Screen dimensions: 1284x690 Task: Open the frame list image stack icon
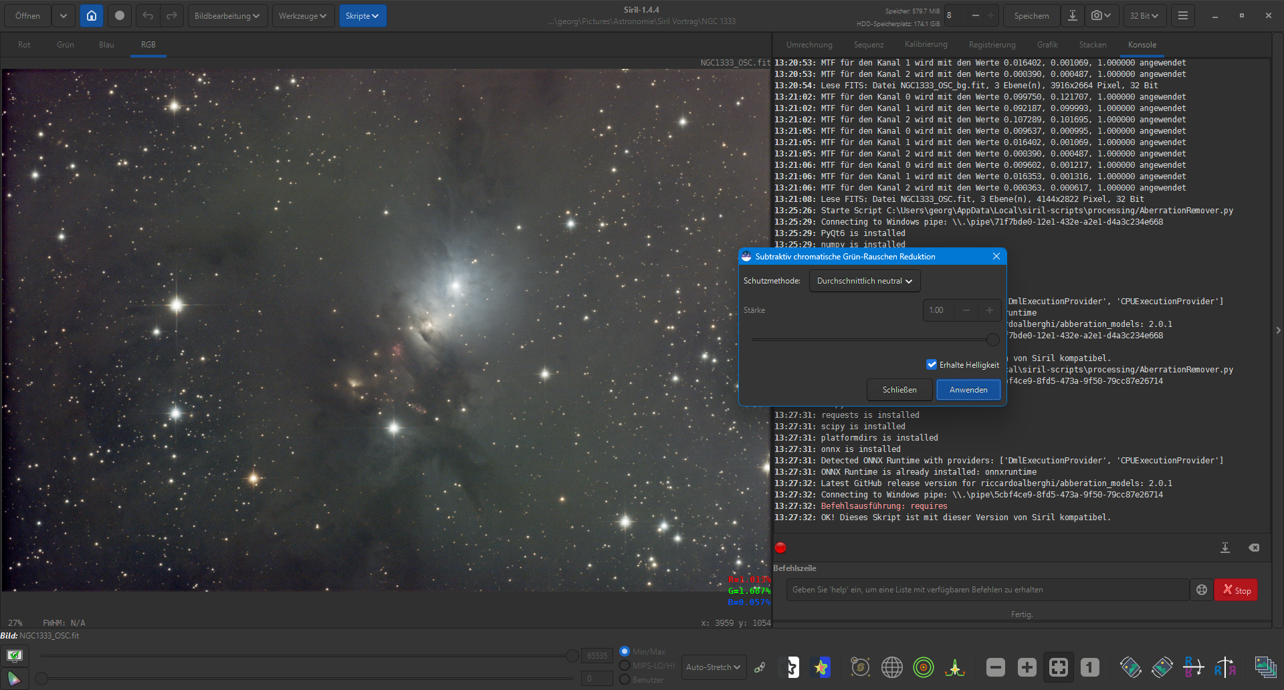pyautogui.click(x=1265, y=667)
